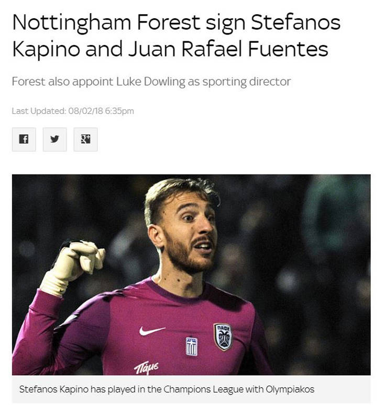The width and height of the screenshot is (385, 405).
Task: Click the Luke Dowling sporting director subheading
Action: [x=151, y=82]
